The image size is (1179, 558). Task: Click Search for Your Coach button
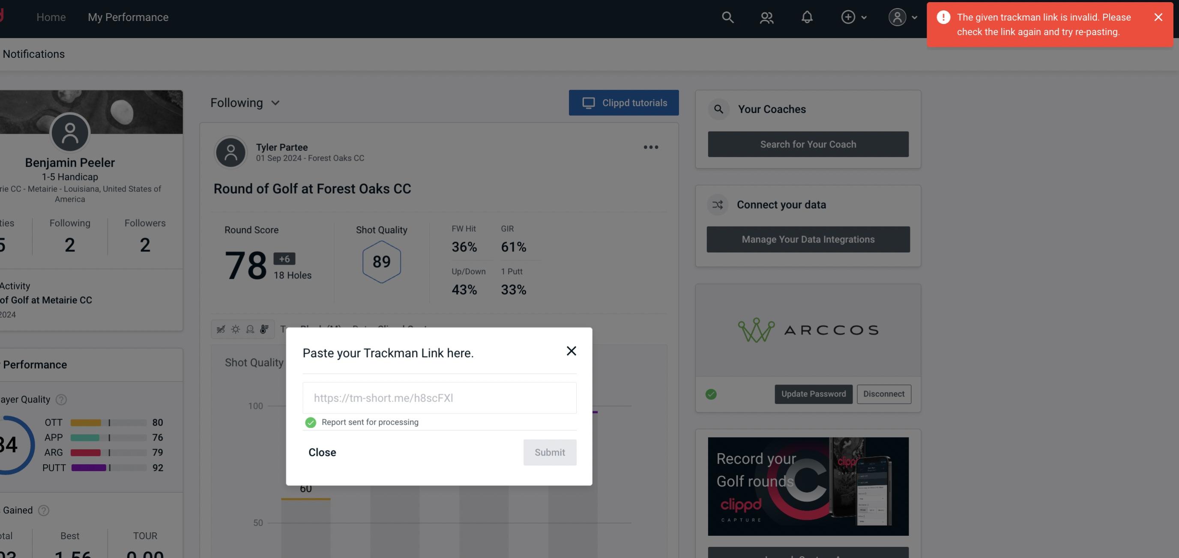[808, 144]
